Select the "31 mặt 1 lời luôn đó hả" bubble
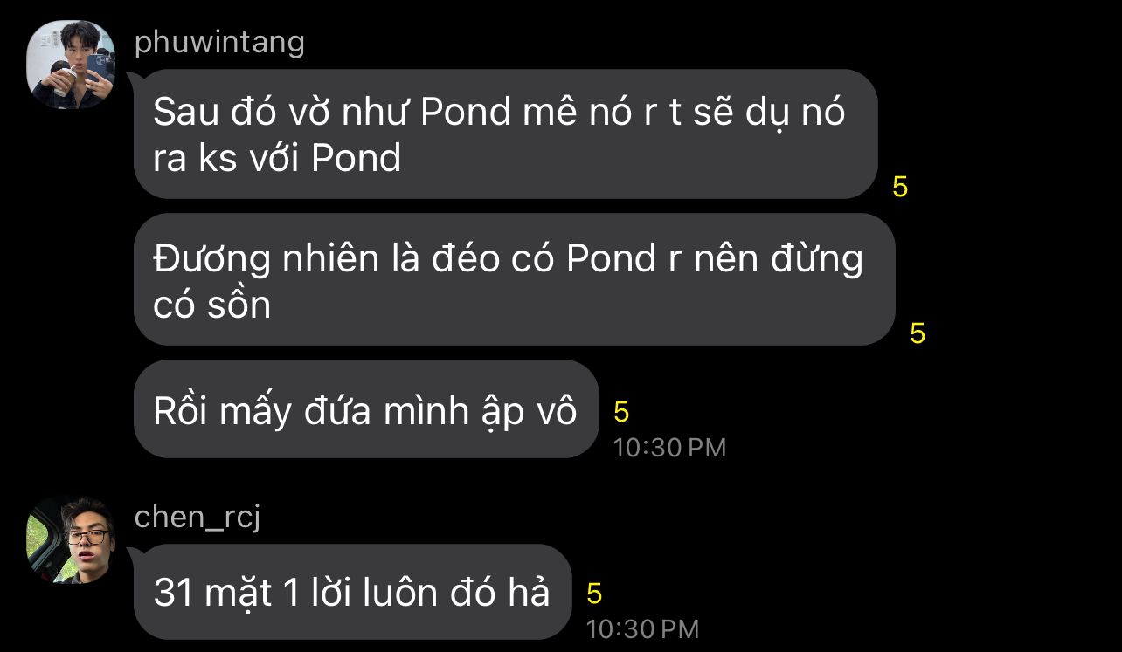Image resolution: width=1122 pixels, height=652 pixels. click(x=352, y=592)
